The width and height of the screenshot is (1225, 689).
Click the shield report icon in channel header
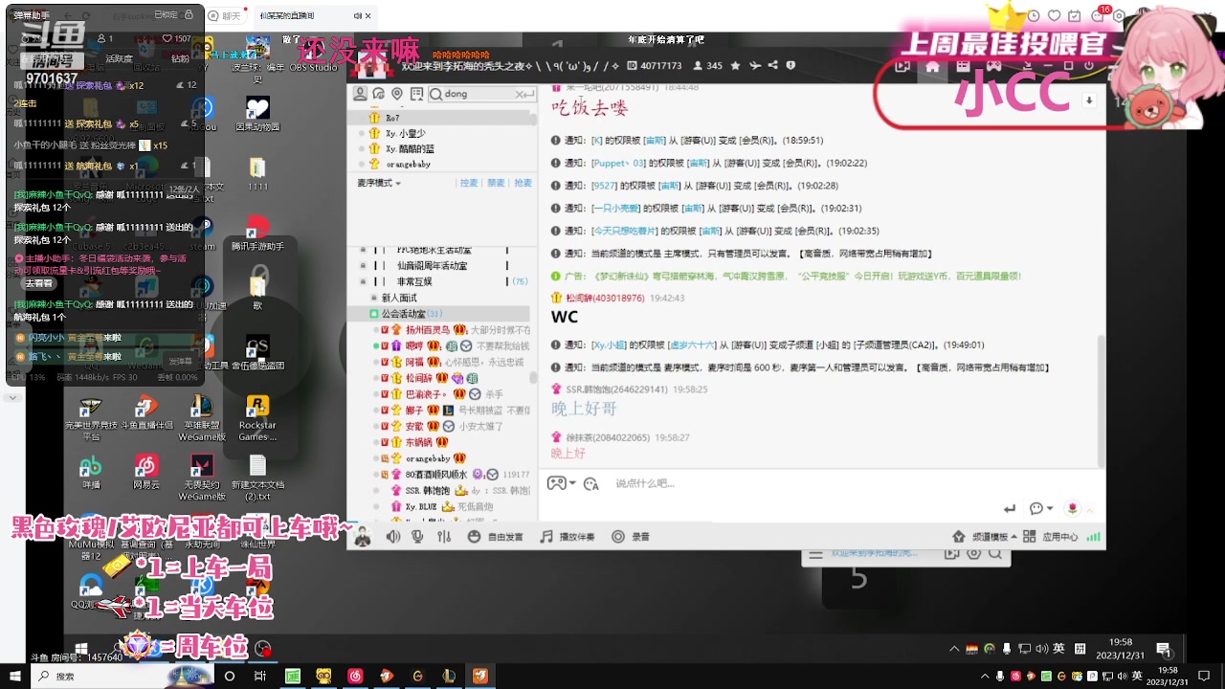(791, 66)
